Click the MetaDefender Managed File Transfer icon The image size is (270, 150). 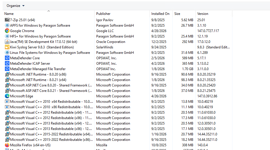point(7,69)
